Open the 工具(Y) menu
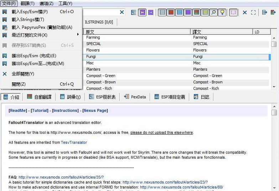Screen dimensions: 279x191 point(65,3)
